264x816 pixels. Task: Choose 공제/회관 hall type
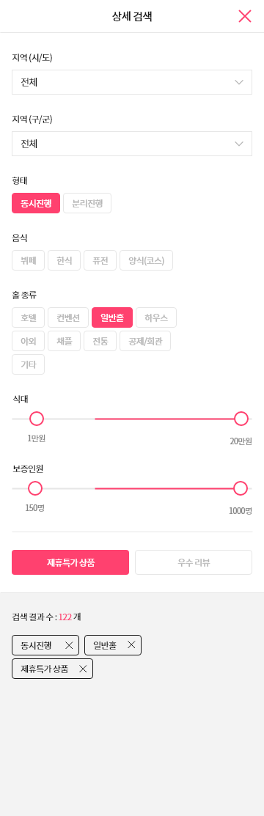coord(145,341)
